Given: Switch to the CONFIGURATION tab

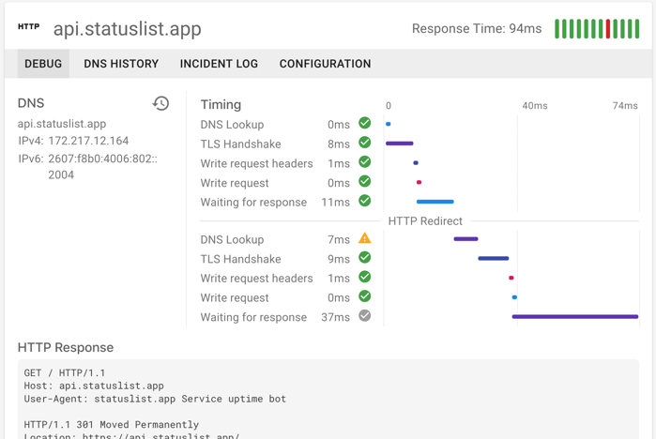Looking at the screenshot, I should [x=325, y=64].
